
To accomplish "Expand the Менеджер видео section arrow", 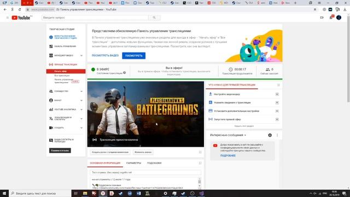I will coord(81,55).
